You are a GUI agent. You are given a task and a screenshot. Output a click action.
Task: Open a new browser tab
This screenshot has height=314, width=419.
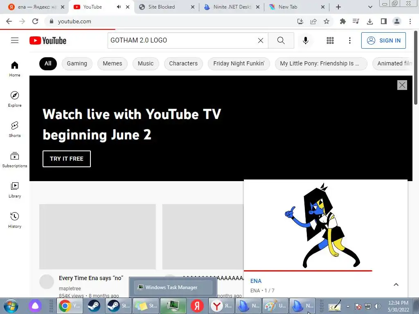[338, 7]
